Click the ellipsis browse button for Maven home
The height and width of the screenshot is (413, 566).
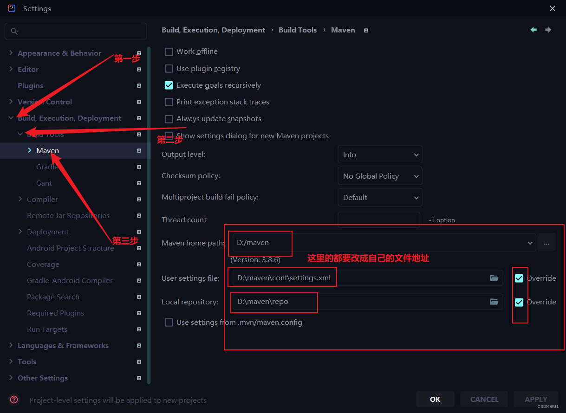point(546,243)
